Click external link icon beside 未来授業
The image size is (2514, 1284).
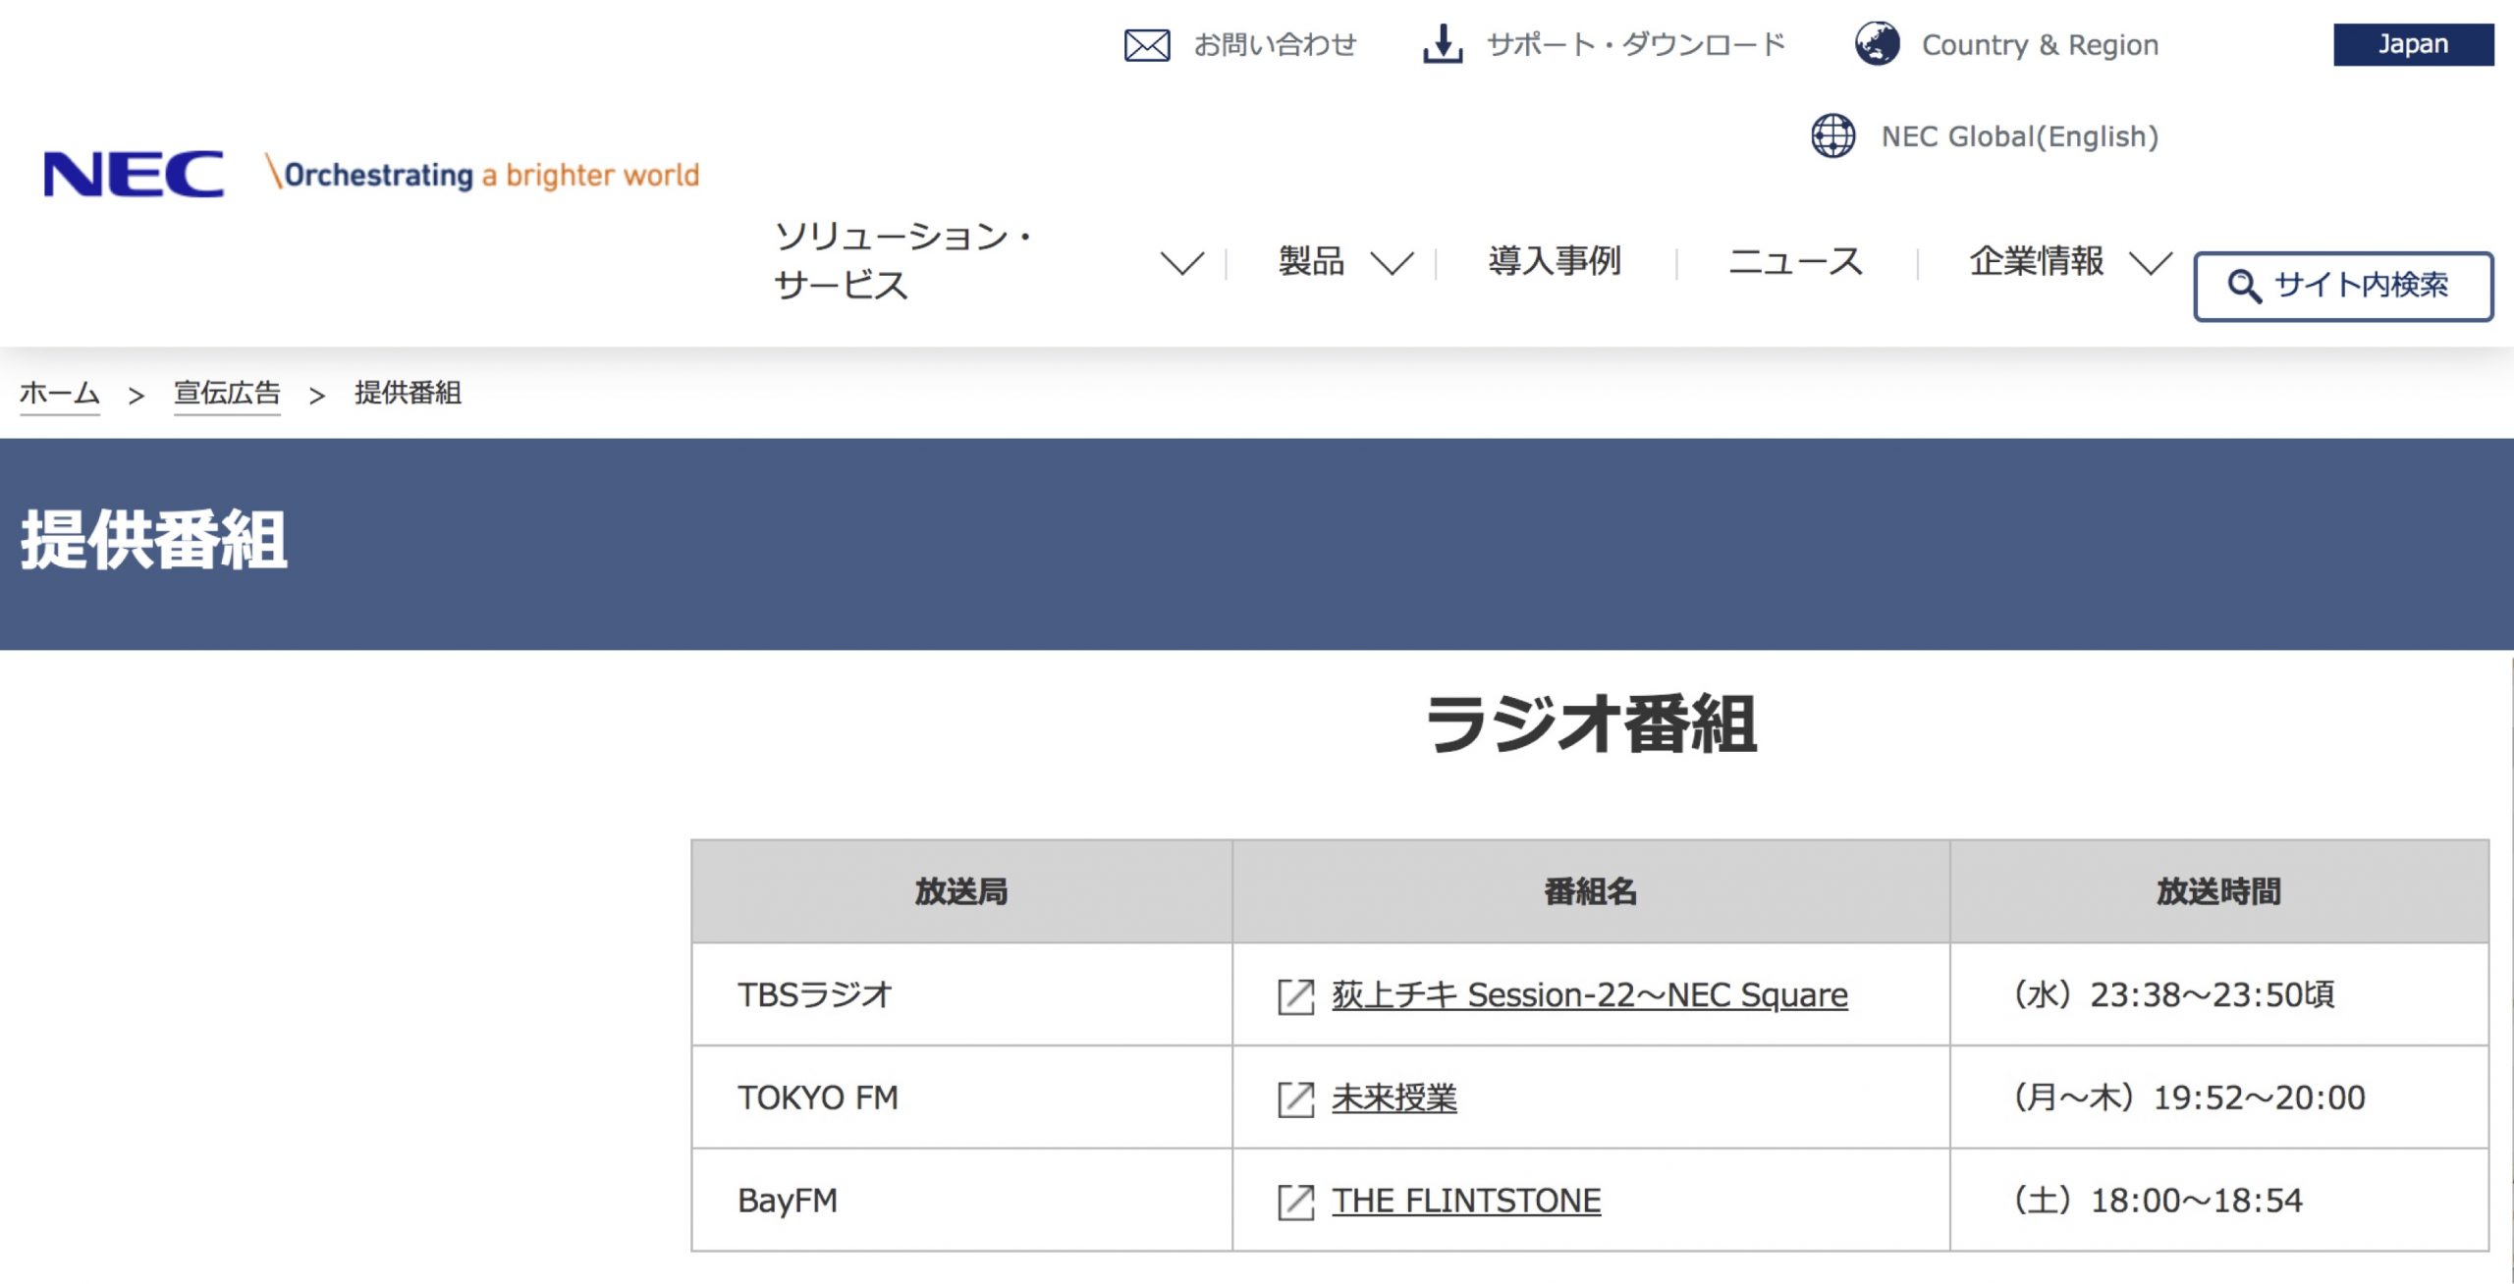(1295, 1099)
